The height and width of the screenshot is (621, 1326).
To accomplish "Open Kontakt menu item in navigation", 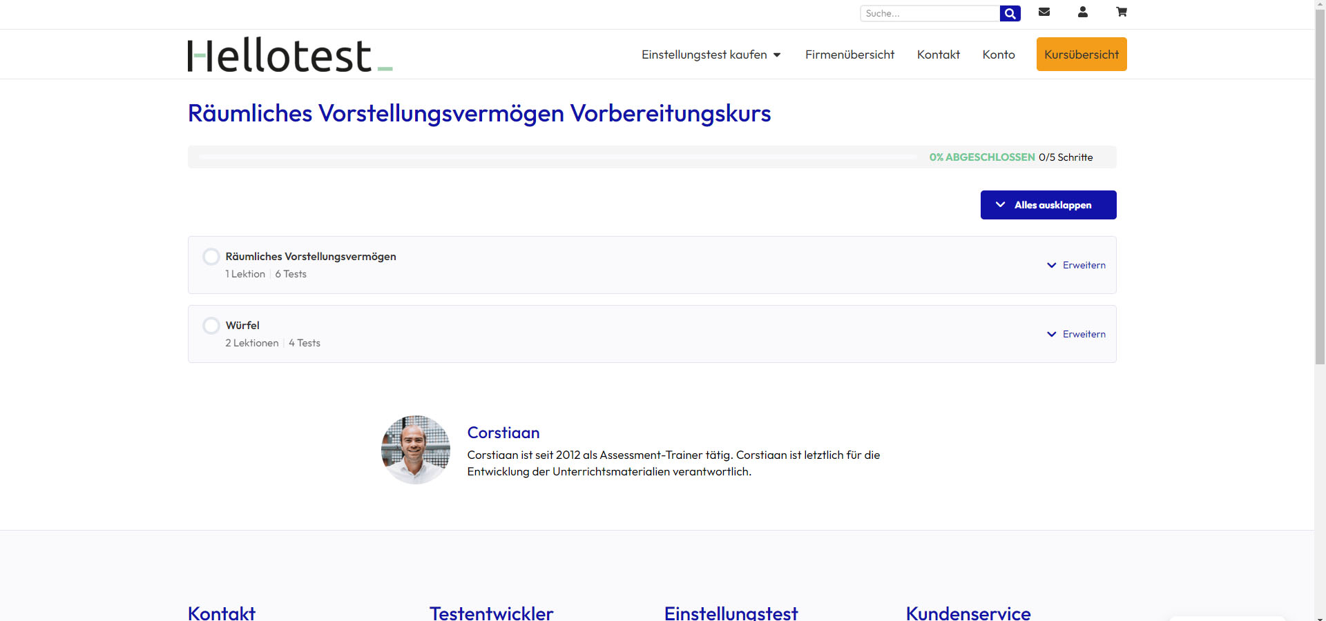I will pos(939,55).
